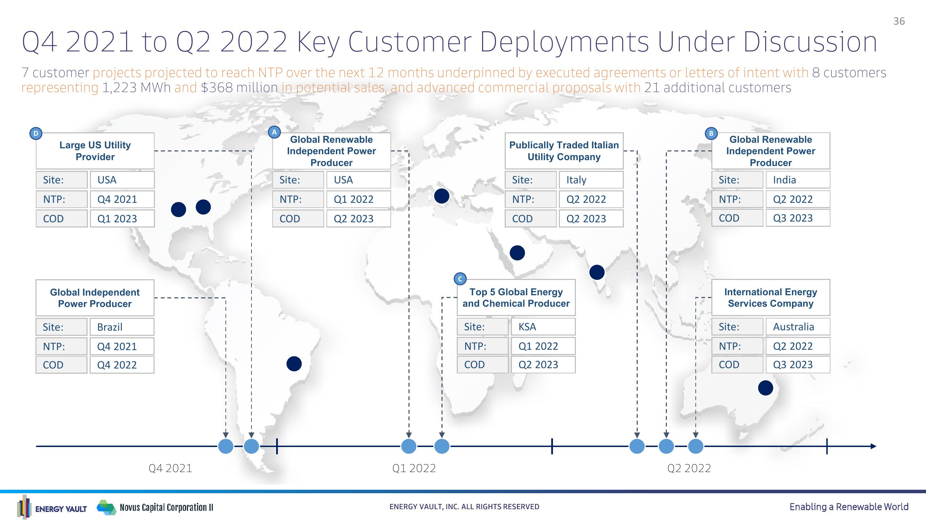Click the Q4 2021 timeline label
Screen dimensions: 926x521
point(171,468)
